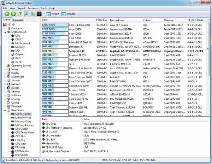Open the FPU Mandel benchmark
Image resolution: width=212 pixels, height=164 pixels.
tap(20, 151)
